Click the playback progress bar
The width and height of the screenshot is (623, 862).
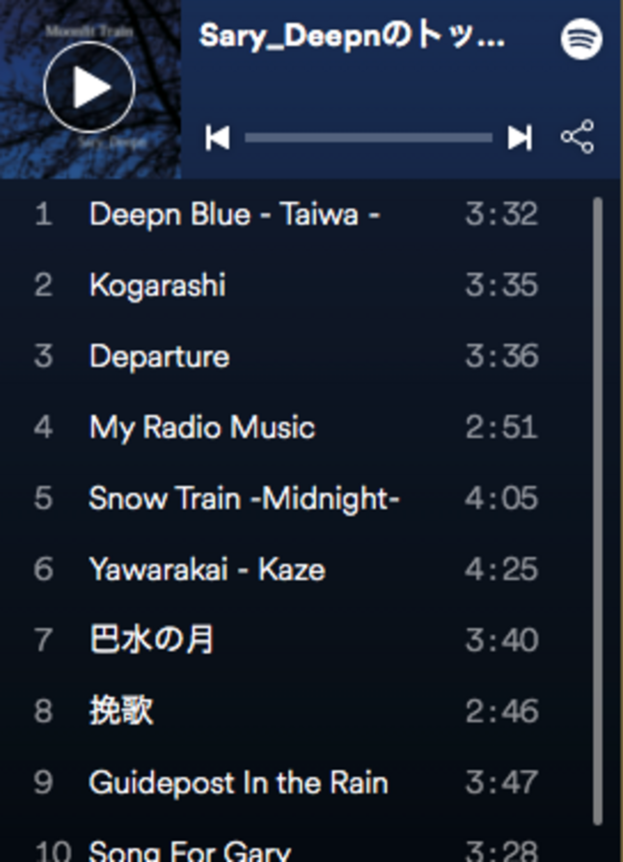coord(368,138)
